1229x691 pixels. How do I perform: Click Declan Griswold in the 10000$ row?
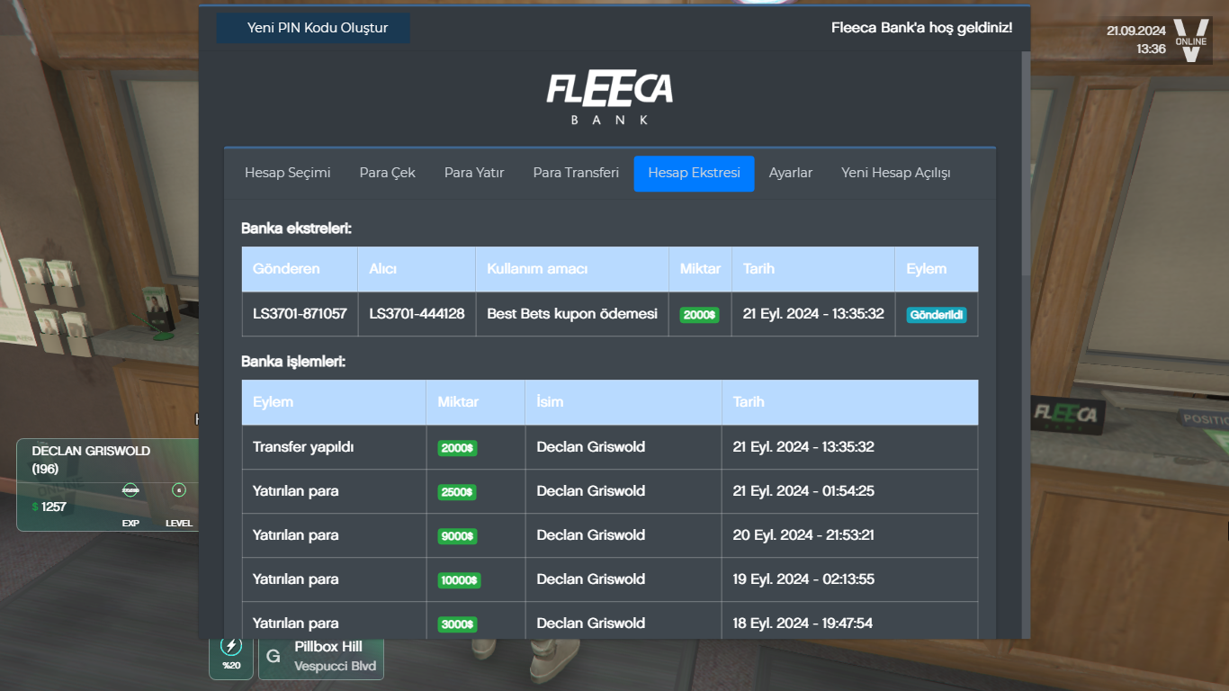(x=591, y=579)
